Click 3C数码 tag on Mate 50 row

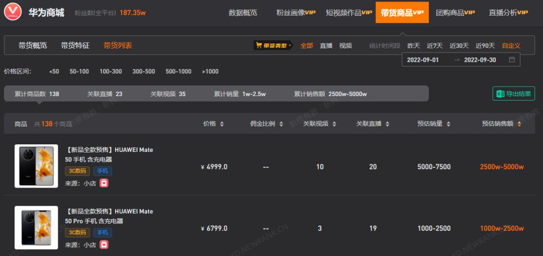pyautogui.click(x=77, y=171)
